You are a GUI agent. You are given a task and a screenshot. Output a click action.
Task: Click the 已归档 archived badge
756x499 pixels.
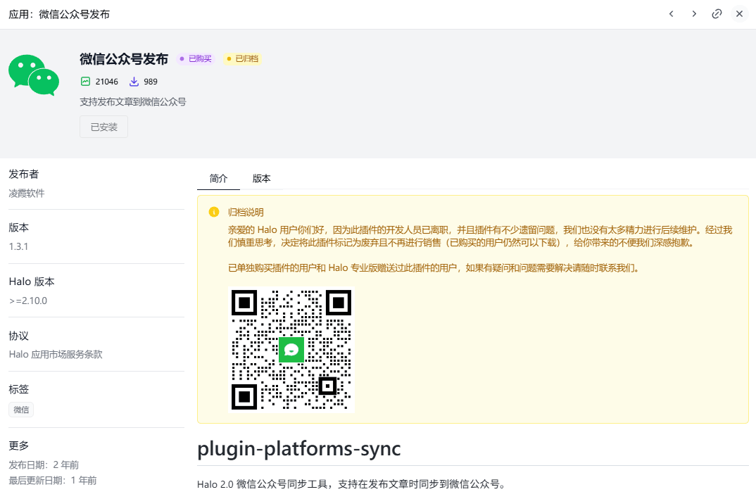click(x=243, y=59)
